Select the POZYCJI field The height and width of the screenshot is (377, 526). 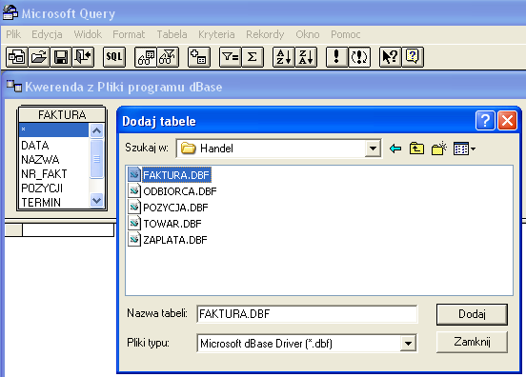pos(54,188)
